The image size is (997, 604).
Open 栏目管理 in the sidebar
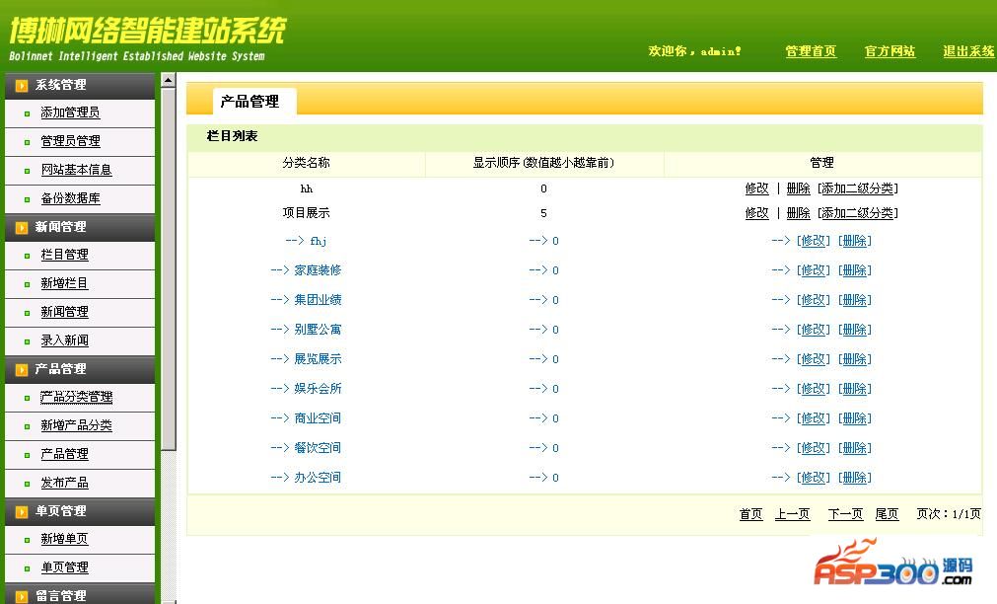64,255
